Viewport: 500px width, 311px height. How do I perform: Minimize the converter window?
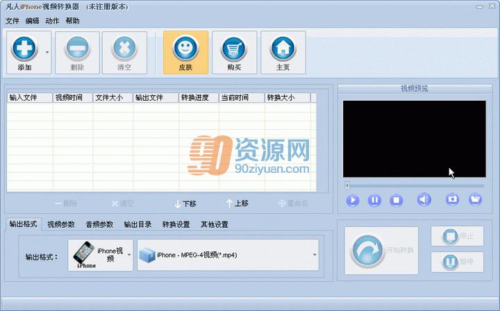coord(480,7)
